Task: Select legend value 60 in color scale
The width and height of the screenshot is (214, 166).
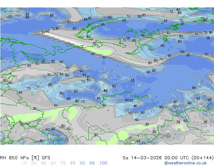Action: [x=53, y=163]
